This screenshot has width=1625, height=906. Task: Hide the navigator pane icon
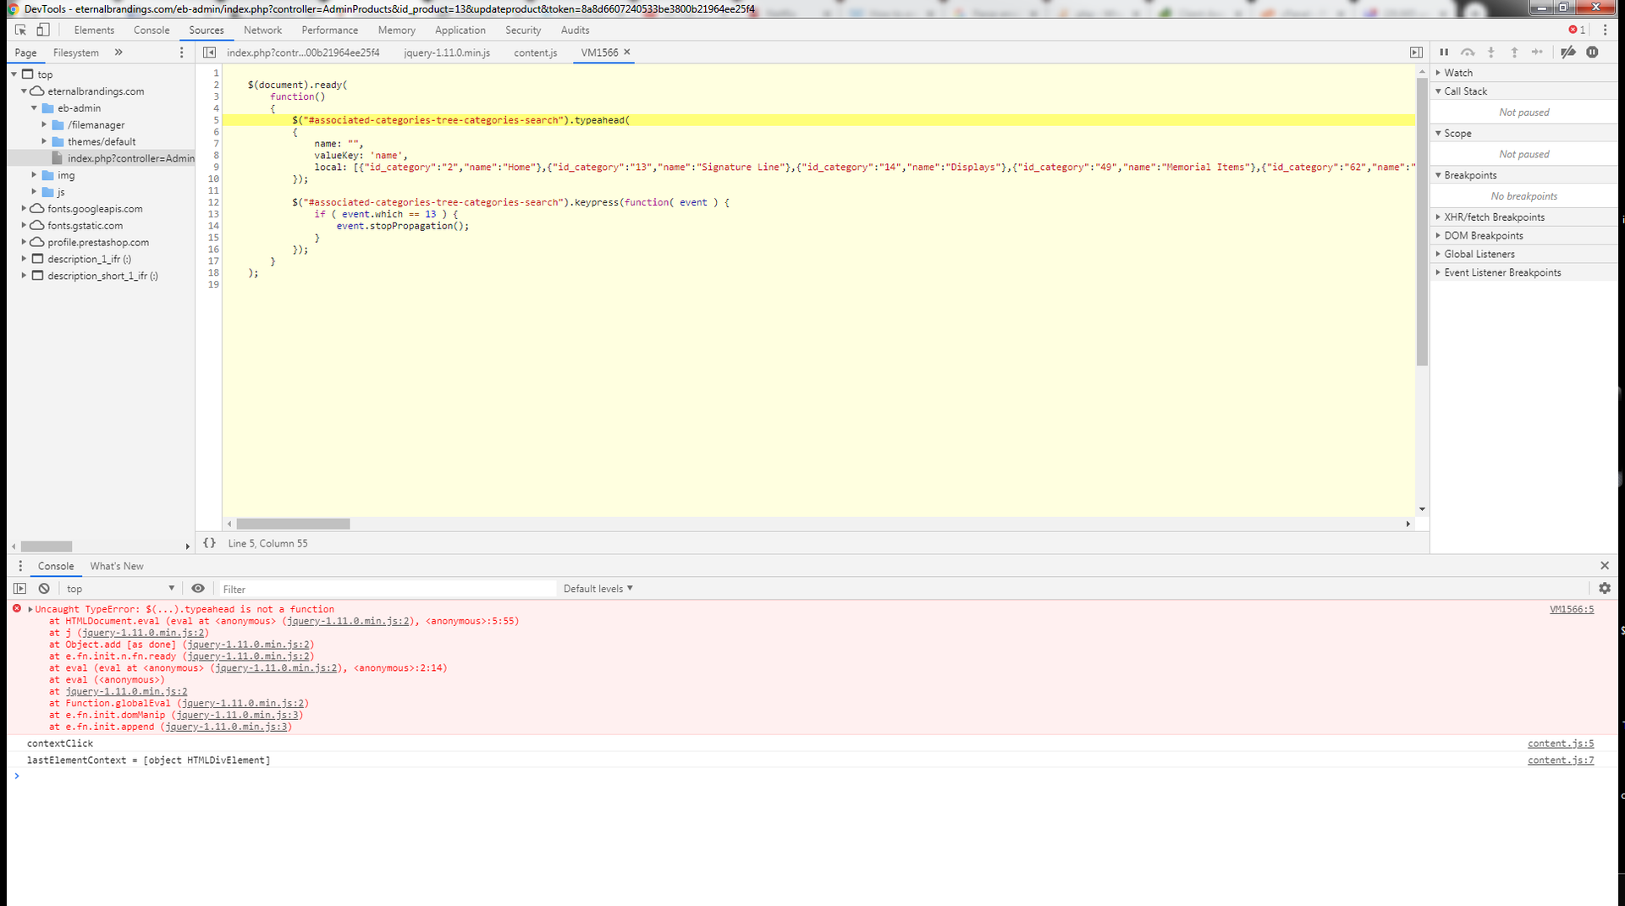pyautogui.click(x=209, y=52)
